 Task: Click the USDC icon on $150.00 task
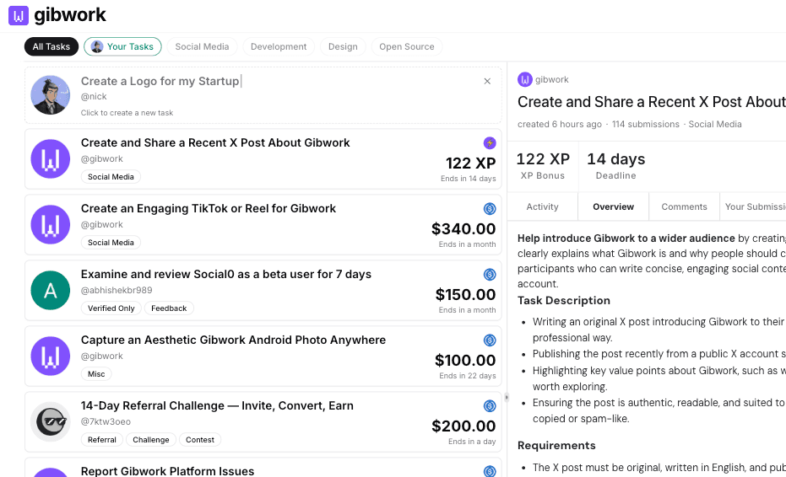[x=490, y=274]
